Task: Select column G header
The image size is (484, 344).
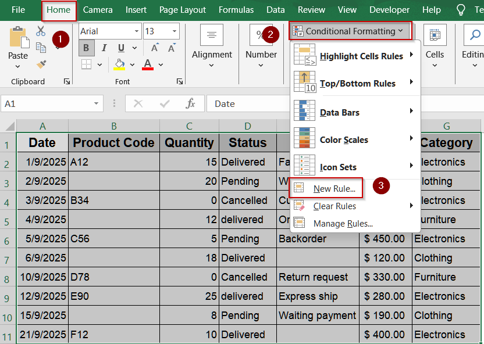Action: point(446,126)
